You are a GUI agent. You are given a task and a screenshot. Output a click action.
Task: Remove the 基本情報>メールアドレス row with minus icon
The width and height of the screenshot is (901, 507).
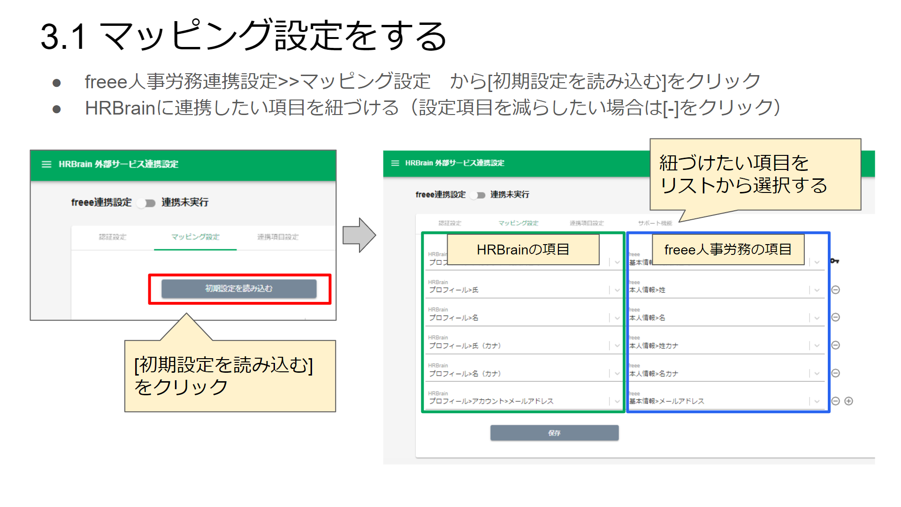click(835, 401)
